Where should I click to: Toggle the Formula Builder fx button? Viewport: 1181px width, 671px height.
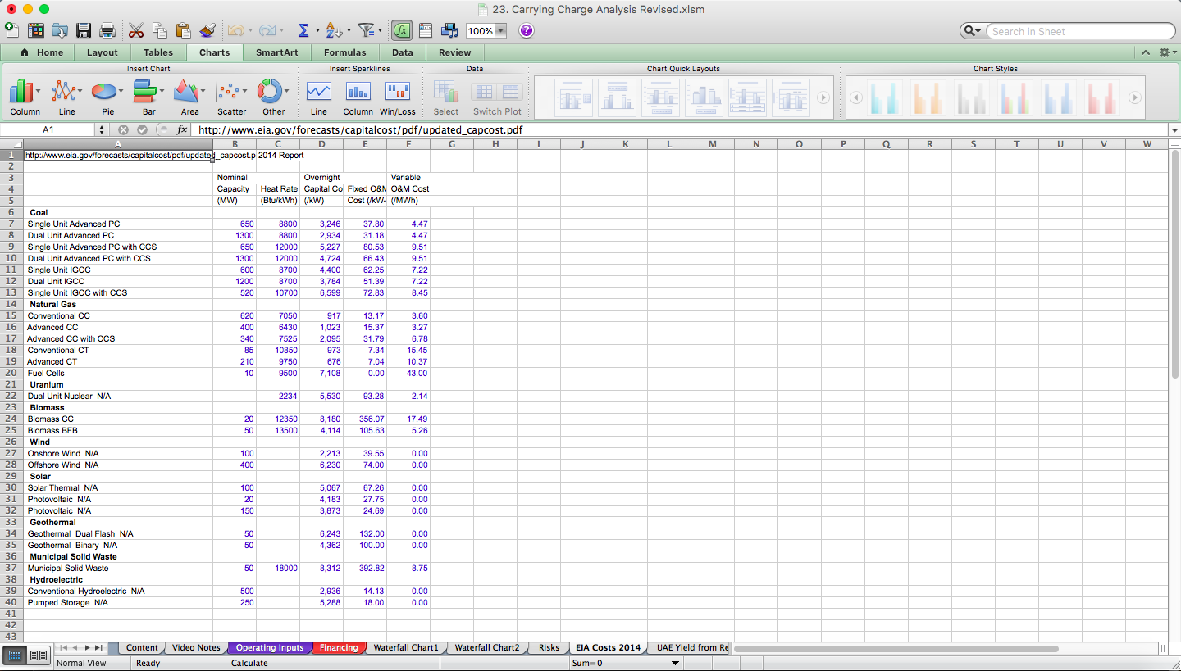pos(401,30)
